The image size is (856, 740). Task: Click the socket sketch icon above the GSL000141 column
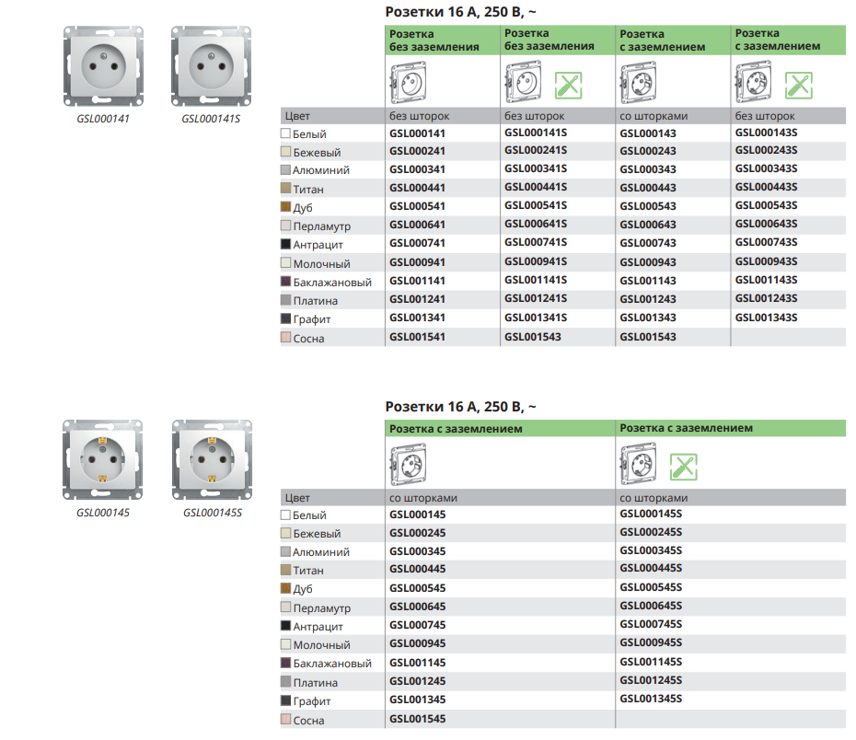[408, 83]
